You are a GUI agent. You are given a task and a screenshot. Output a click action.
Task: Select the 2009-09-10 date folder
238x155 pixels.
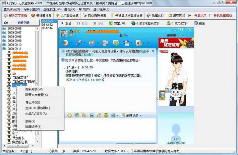tap(14, 45)
